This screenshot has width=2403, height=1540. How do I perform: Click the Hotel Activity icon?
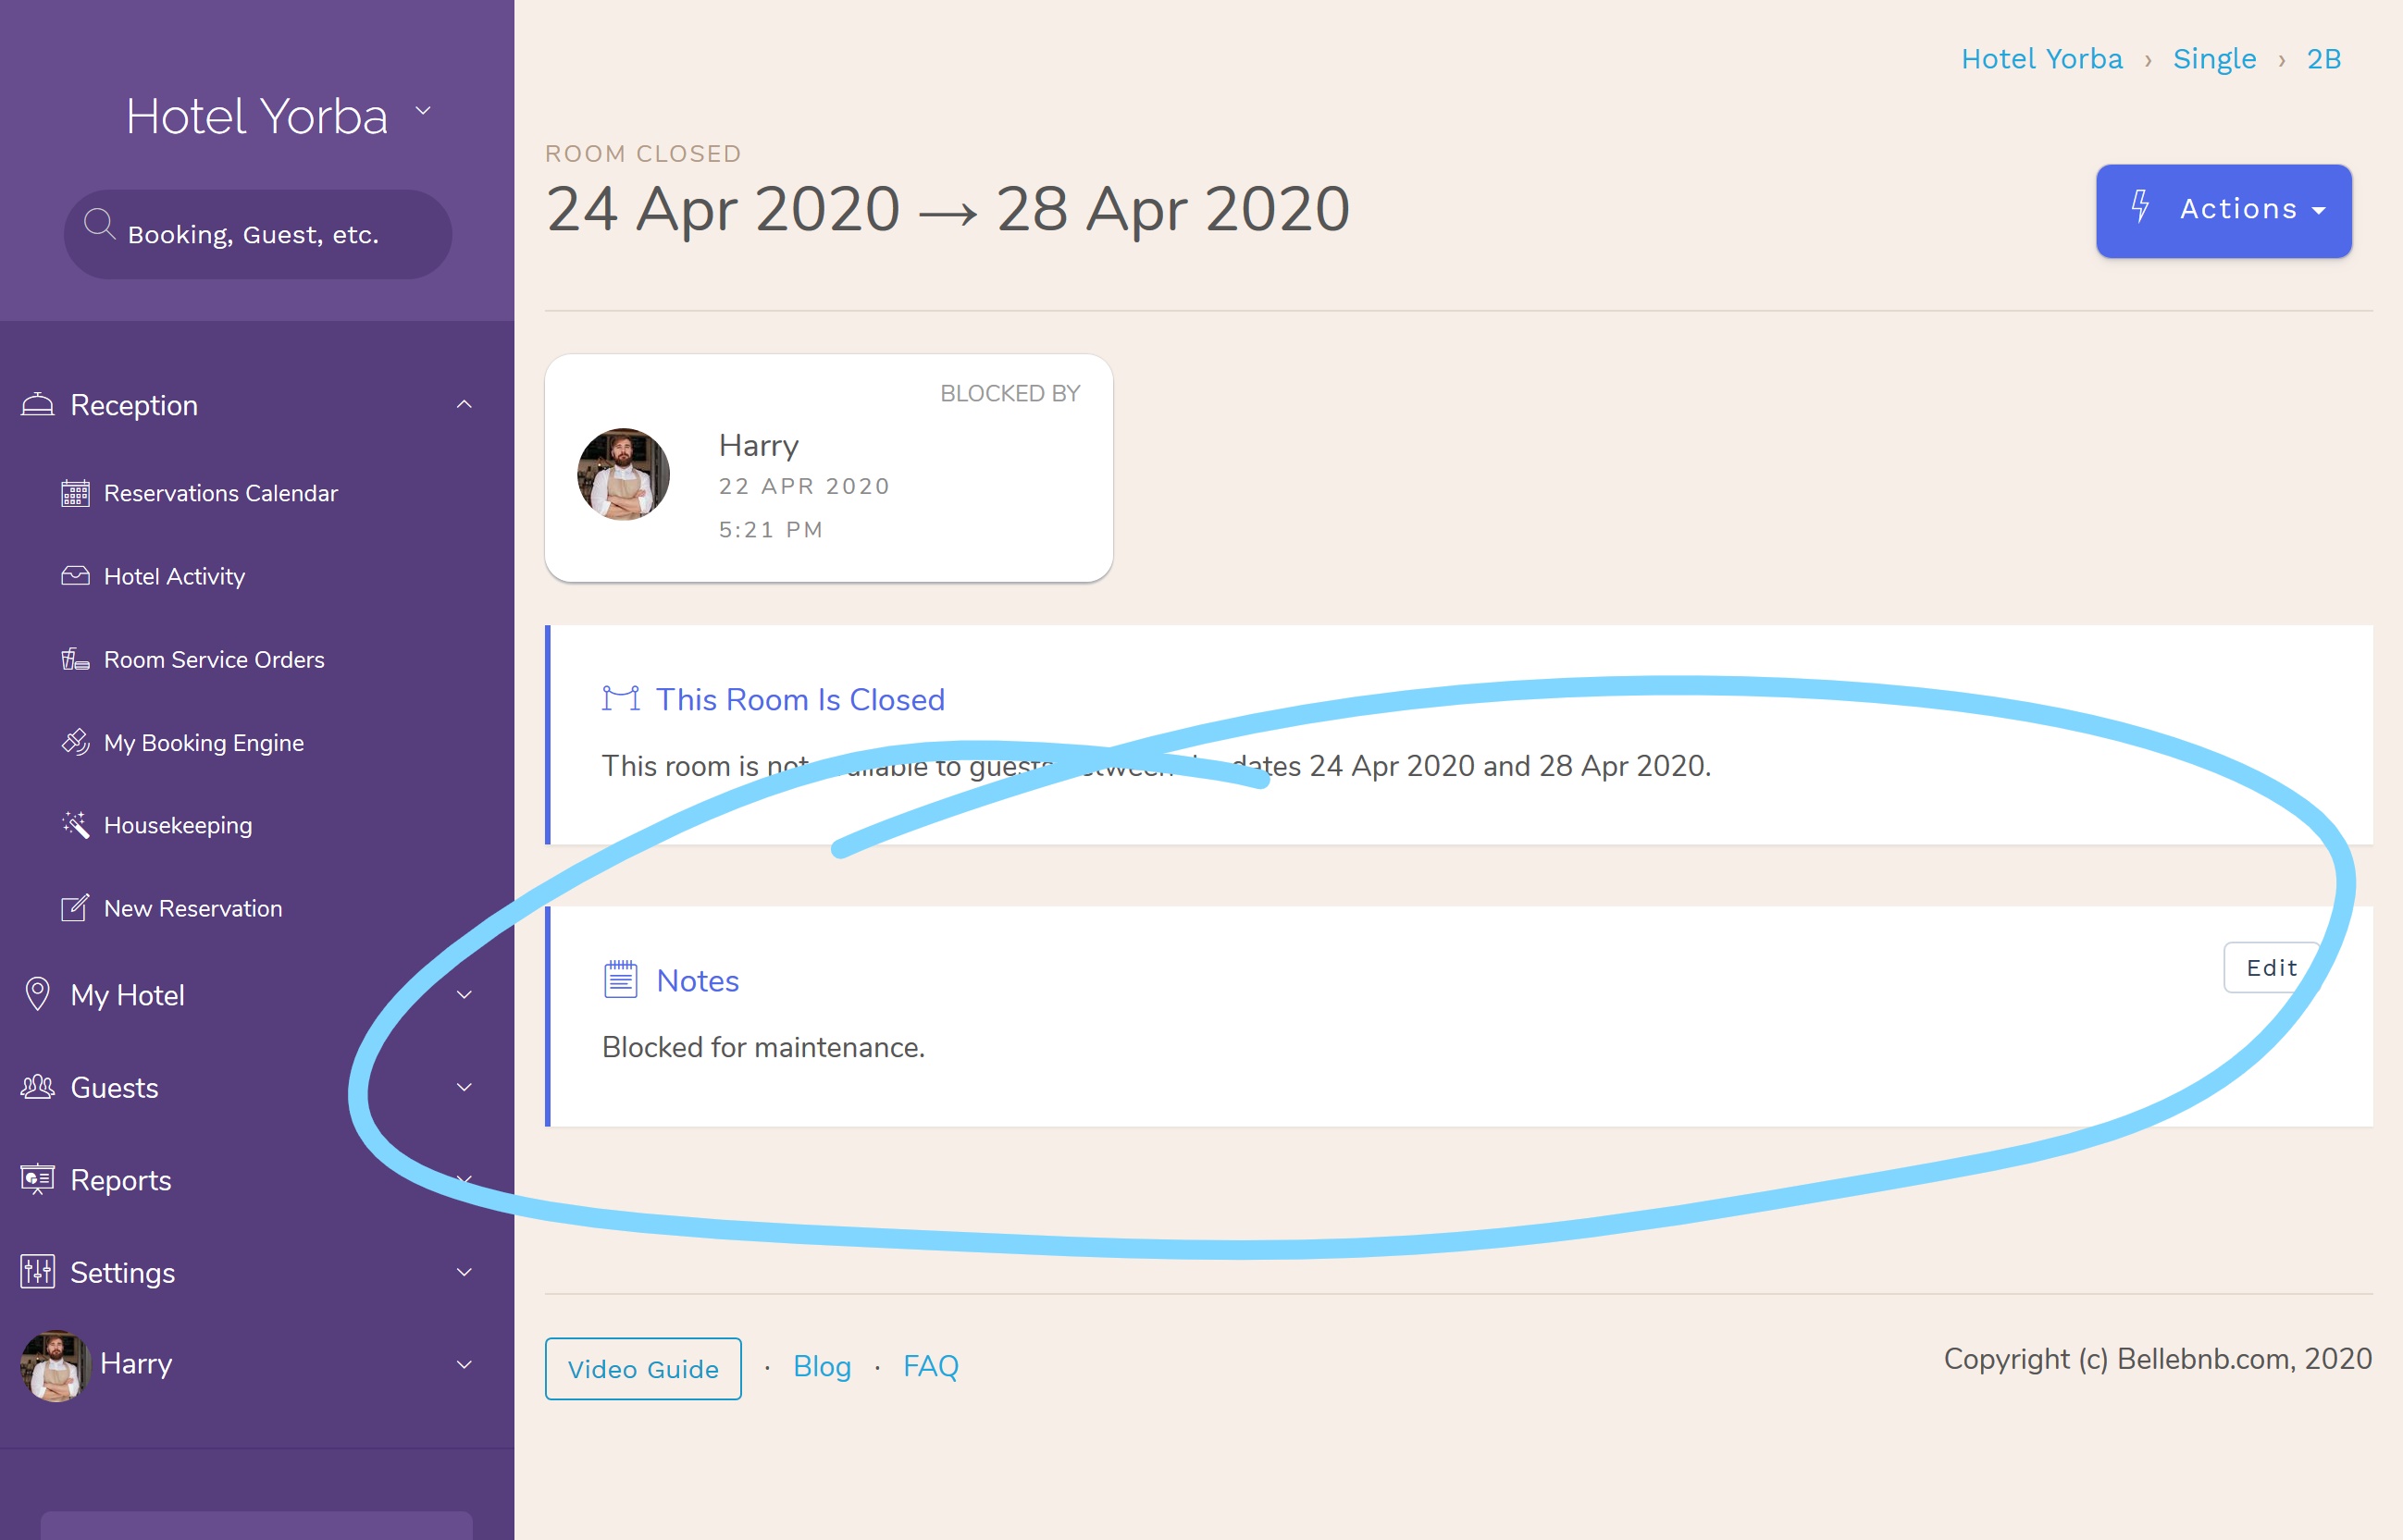point(75,574)
